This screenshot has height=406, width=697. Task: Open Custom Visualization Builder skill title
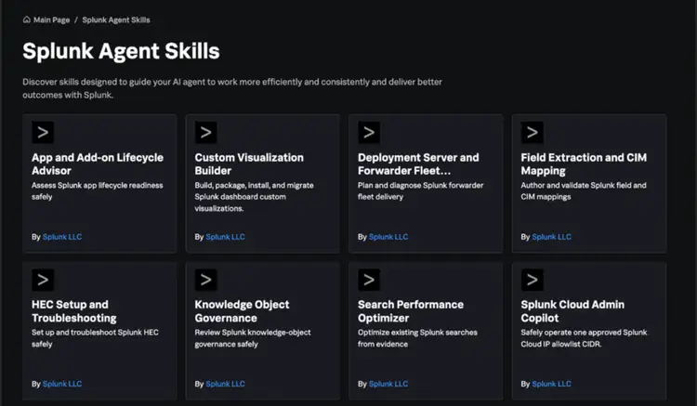[x=249, y=164]
